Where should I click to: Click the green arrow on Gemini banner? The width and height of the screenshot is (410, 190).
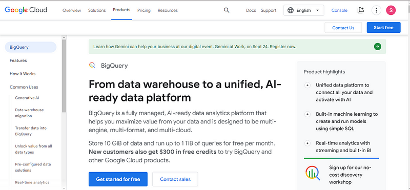point(377,47)
